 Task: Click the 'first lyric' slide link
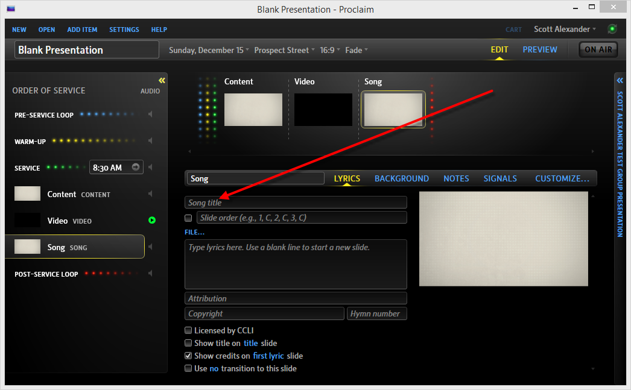pyautogui.click(x=268, y=356)
